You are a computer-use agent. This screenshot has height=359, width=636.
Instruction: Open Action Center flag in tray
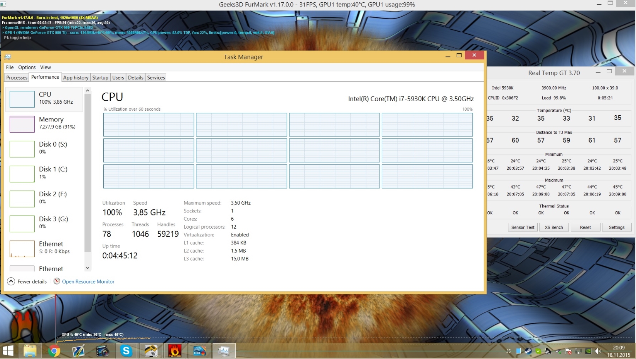[x=568, y=351]
